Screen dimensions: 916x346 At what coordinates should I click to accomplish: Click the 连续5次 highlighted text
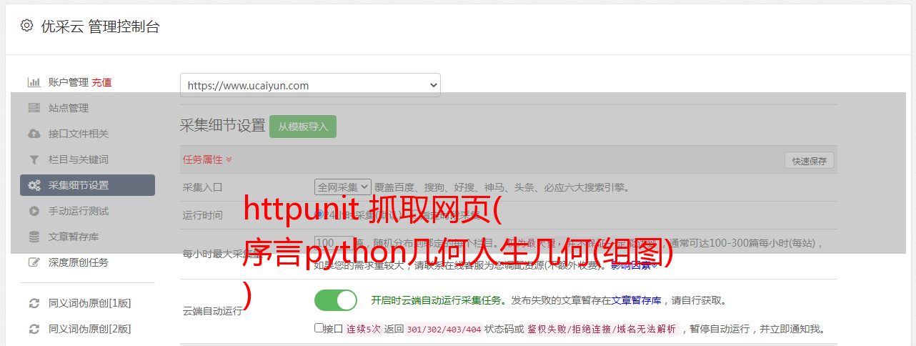click(x=364, y=329)
